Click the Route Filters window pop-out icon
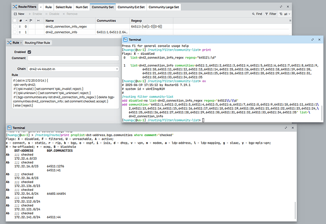This screenshot has width=326, height=224. coord(281,7)
